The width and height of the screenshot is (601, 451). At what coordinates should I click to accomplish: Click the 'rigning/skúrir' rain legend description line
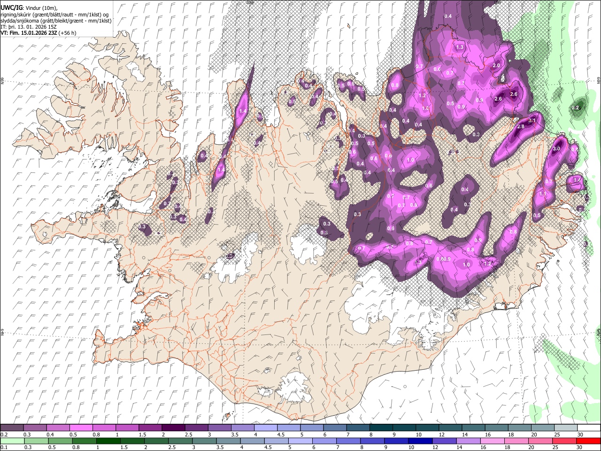point(54,15)
